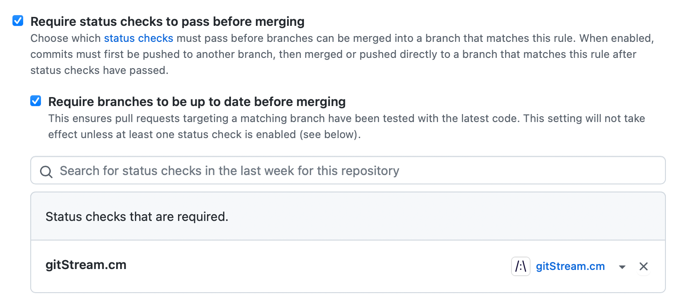Click the blue gitStream.cm app link
Image resolution: width=673 pixels, height=302 pixels.
coord(570,267)
